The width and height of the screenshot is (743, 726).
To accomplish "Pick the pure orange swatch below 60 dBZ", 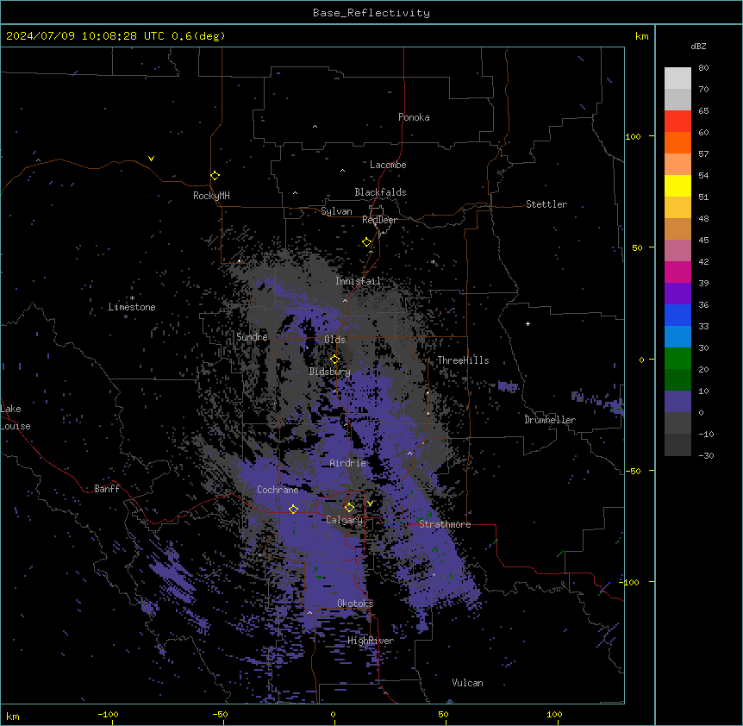I will pyautogui.click(x=677, y=142).
